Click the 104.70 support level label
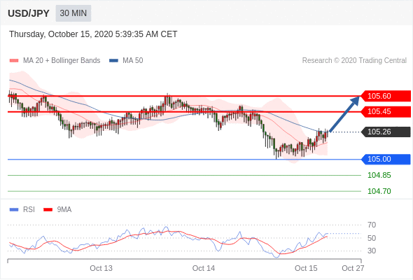Image resolution: width=413 pixels, height=280 pixels. [379, 191]
